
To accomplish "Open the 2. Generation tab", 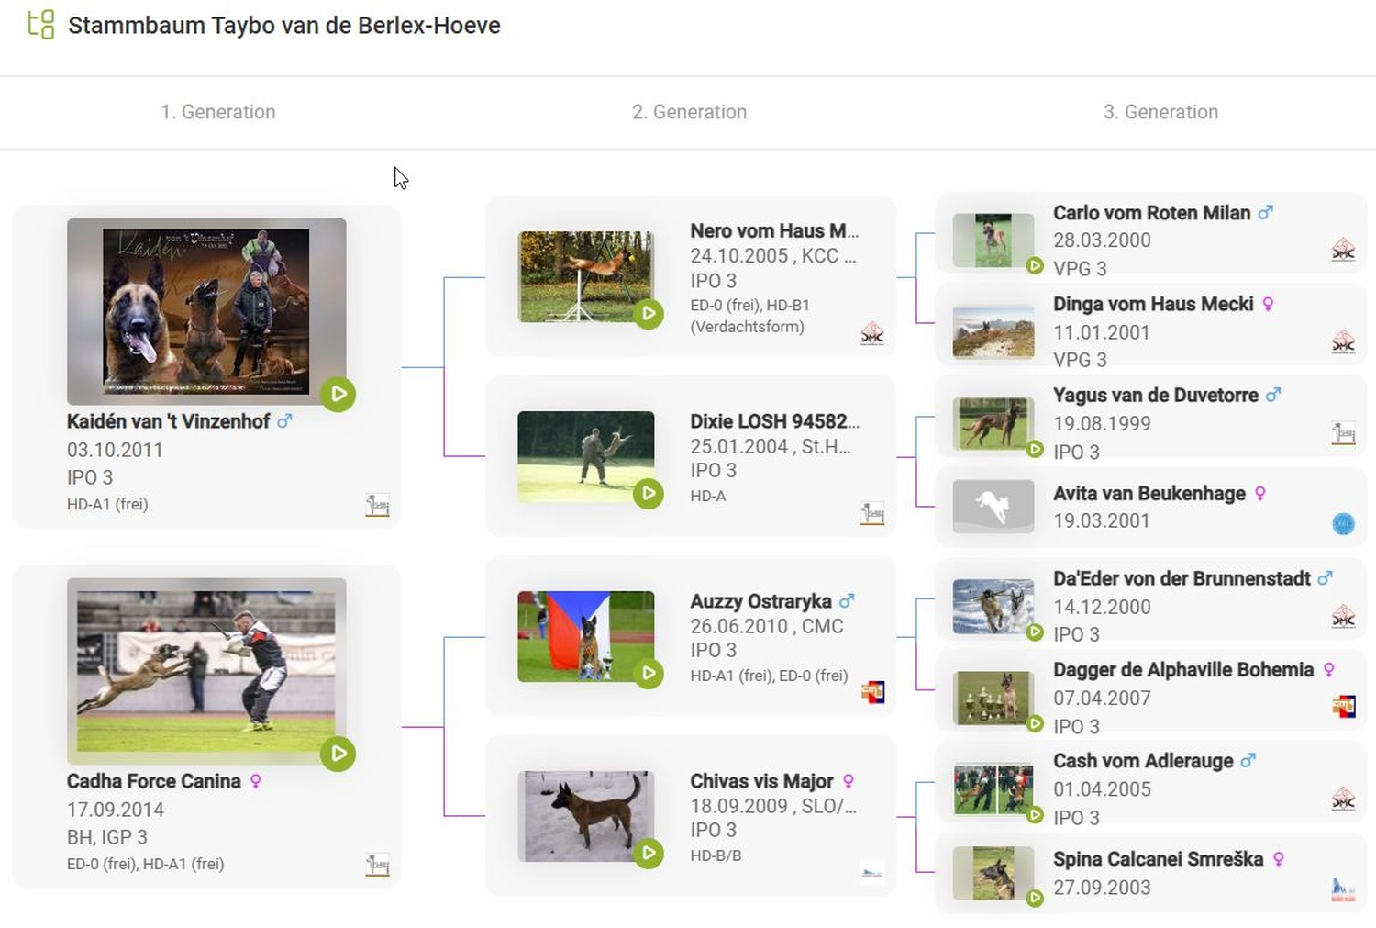I will pyautogui.click(x=689, y=111).
